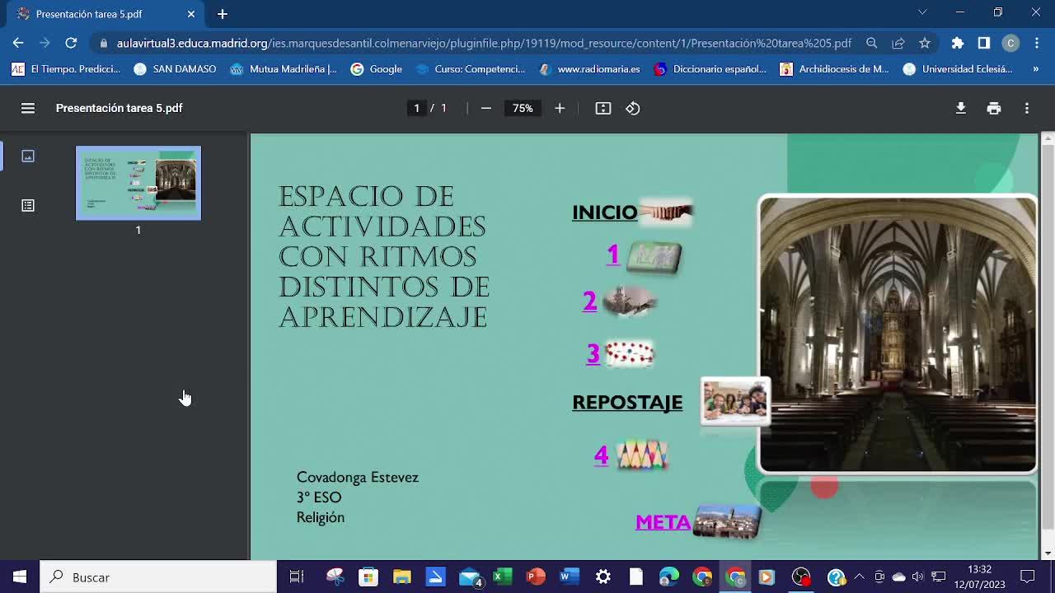Download the PDF file

coord(960,108)
